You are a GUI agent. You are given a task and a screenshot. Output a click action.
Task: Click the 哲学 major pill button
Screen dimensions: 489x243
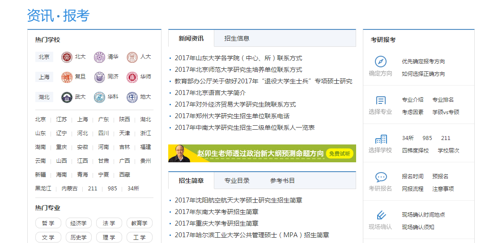point(48,223)
